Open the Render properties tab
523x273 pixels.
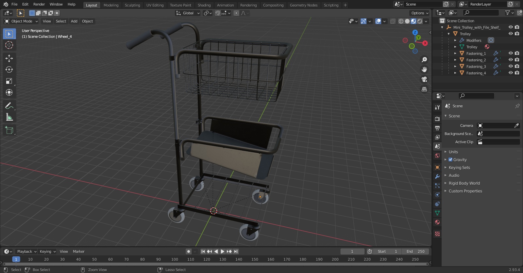(437, 119)
